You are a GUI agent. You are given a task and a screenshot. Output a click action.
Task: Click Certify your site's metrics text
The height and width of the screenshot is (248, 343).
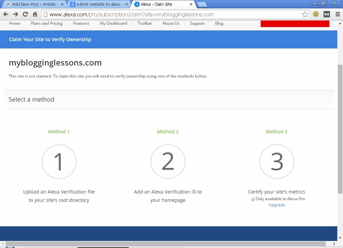[276, 192]
